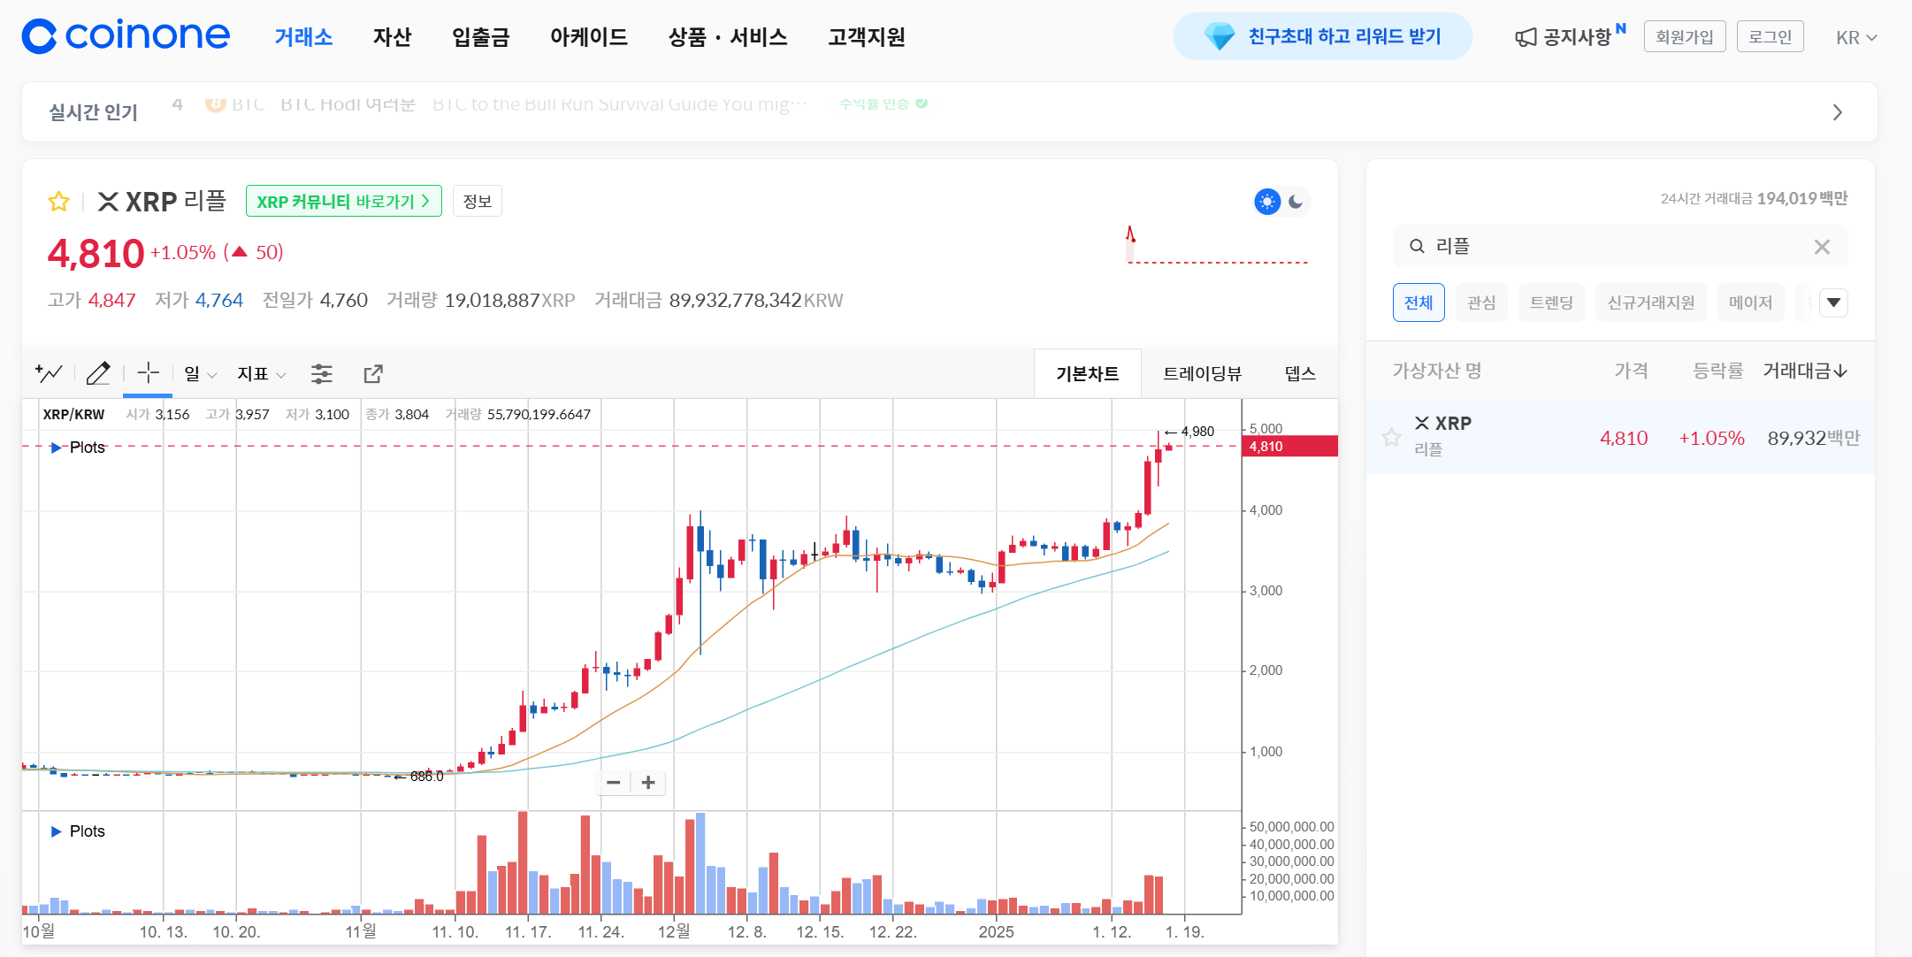This screenshot has width=1912, height=957.
Task: Open the 일 timeframe dropdown
Action: click(x=197, y=373)
